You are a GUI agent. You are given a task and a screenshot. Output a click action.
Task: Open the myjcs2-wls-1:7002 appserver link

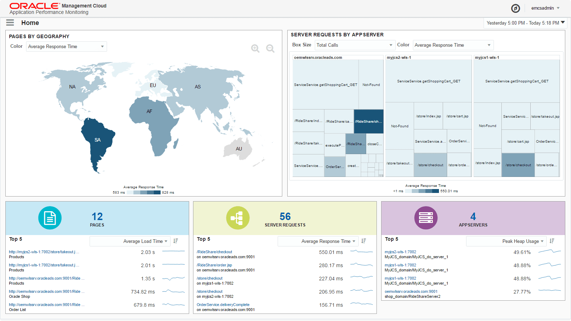(400, 252)
